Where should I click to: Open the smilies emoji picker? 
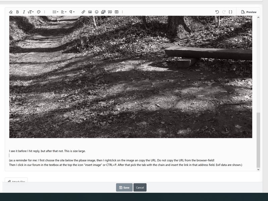click(x=97, y=12)
